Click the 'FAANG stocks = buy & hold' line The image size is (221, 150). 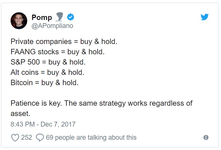[58, 52]
